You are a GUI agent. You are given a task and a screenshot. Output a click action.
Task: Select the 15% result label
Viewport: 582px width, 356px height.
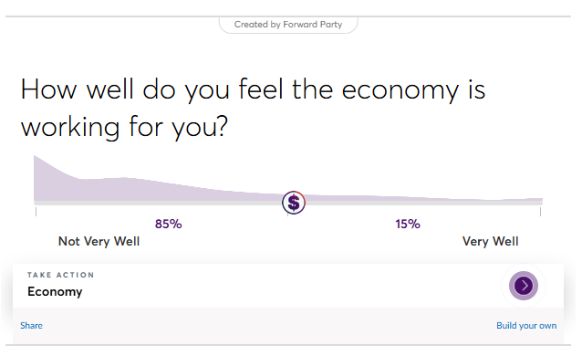[x=408, y=224]
